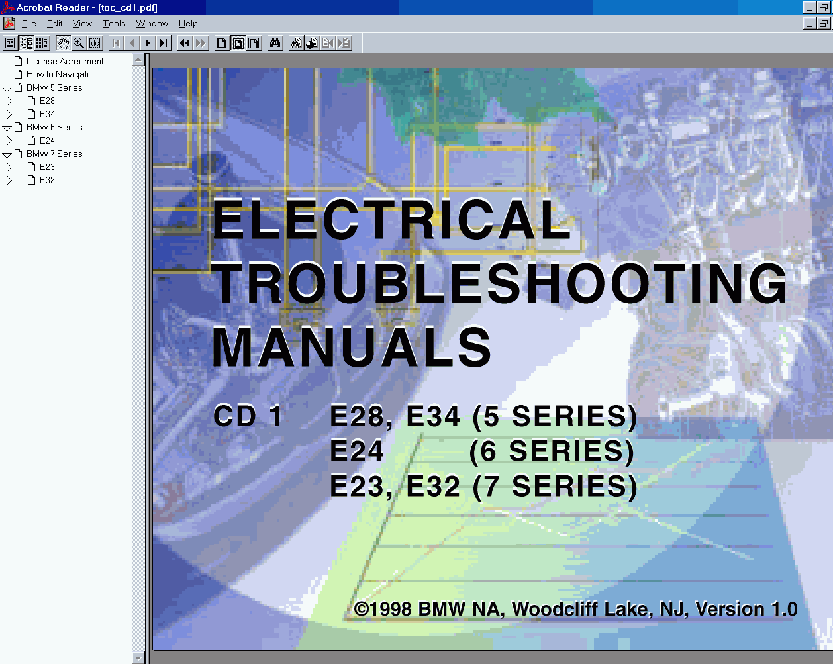Go to Next Page arrow
The height and width of the screenshot is (664, 833).
pyautogui.click(x=148, y=43)
